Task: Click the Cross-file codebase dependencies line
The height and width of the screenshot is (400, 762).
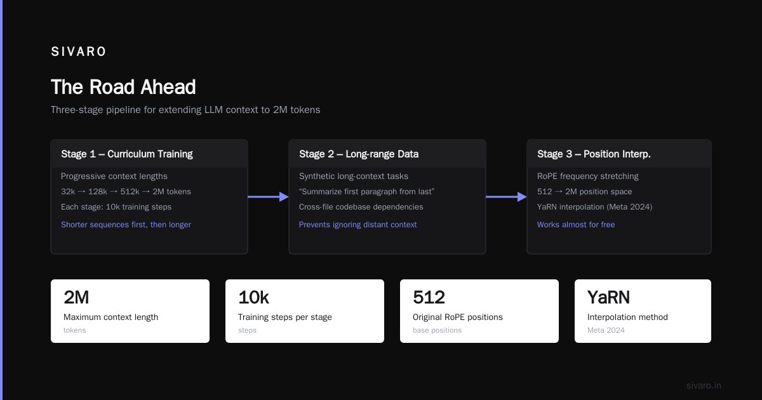Action: (x=361, y=207)
